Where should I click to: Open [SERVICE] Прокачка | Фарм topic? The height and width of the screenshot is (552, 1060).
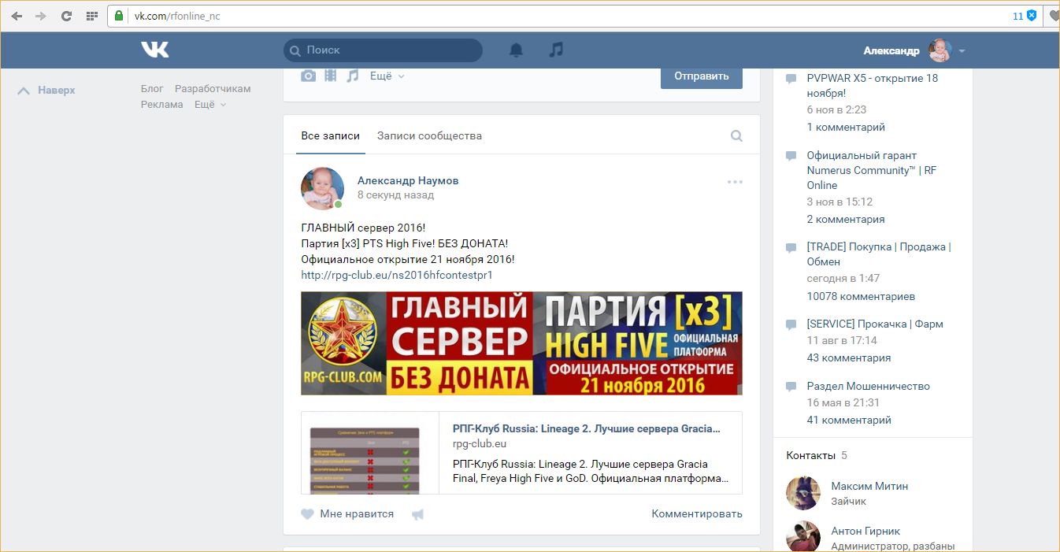point(875,324)
